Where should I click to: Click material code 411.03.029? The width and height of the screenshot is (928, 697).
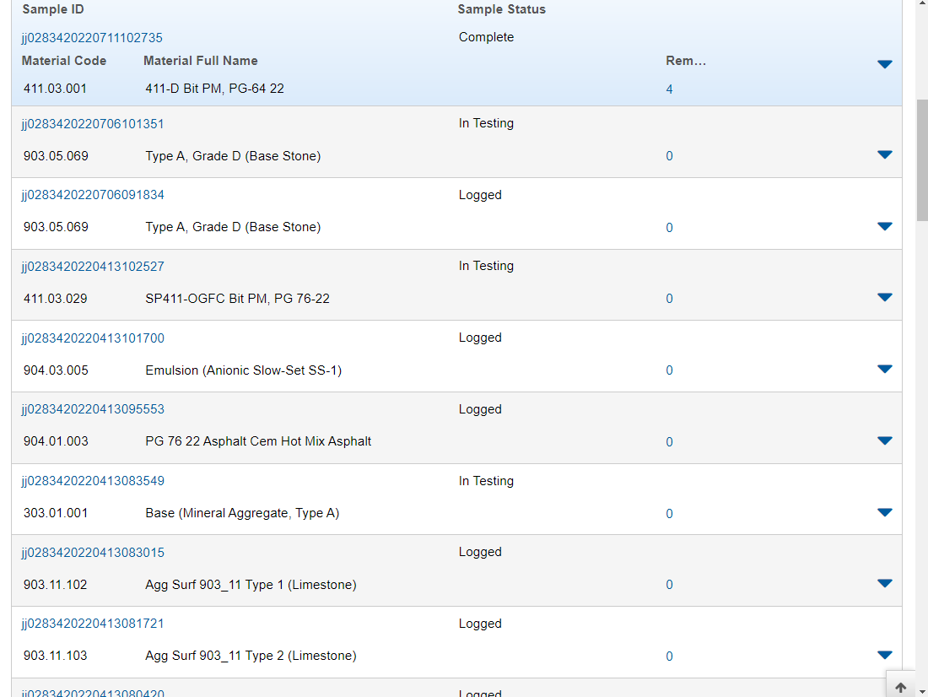pyautogui.click(x=55, y=299)
